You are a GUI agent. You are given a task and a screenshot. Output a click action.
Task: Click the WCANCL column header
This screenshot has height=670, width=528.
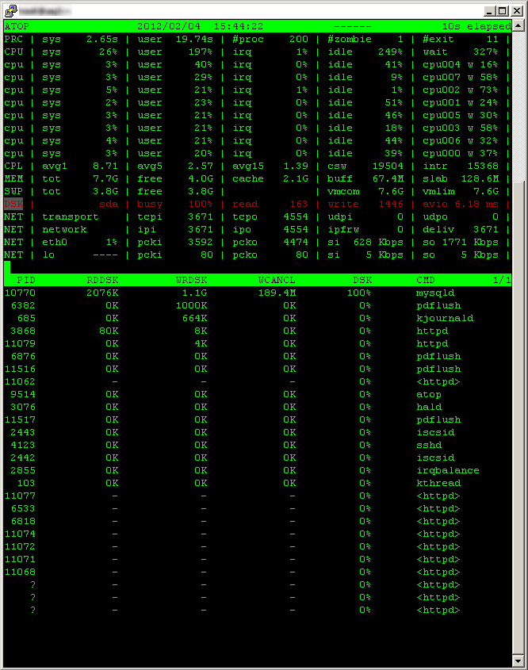pos(277,280)
